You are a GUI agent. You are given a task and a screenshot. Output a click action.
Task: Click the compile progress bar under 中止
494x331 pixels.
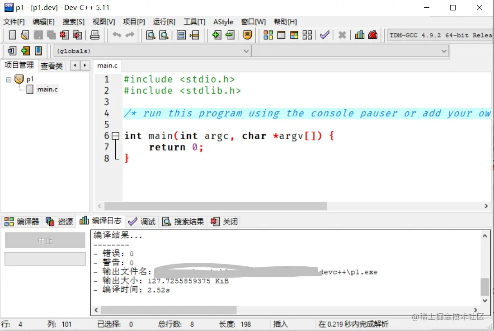pyautogui.click(x=45, y=259)
